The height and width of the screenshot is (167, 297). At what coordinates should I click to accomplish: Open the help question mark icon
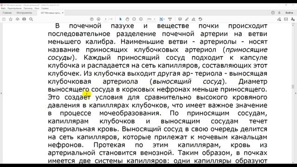273,13
